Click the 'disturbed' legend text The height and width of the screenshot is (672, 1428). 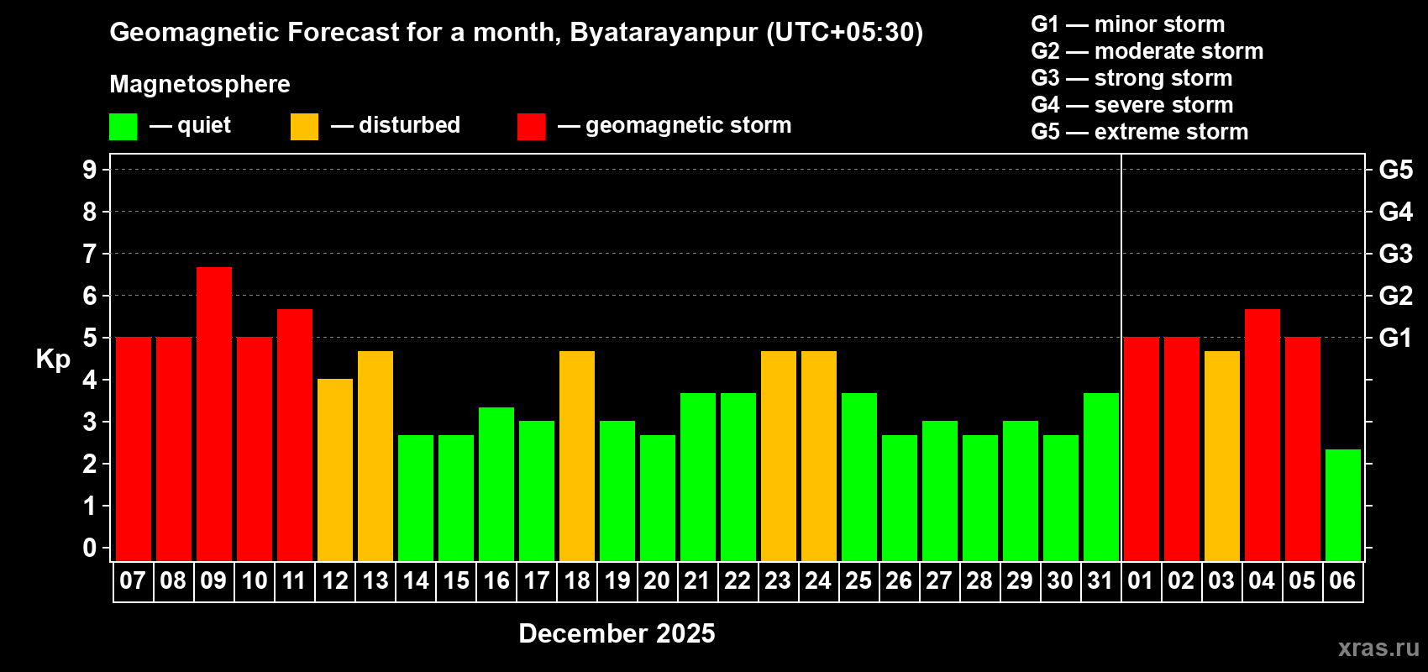409,125
